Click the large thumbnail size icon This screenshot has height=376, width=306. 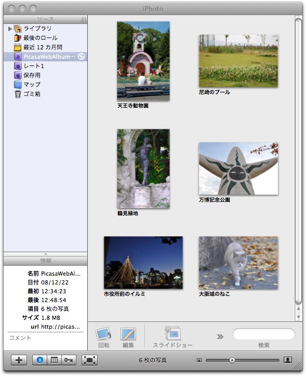click(287, 360)
